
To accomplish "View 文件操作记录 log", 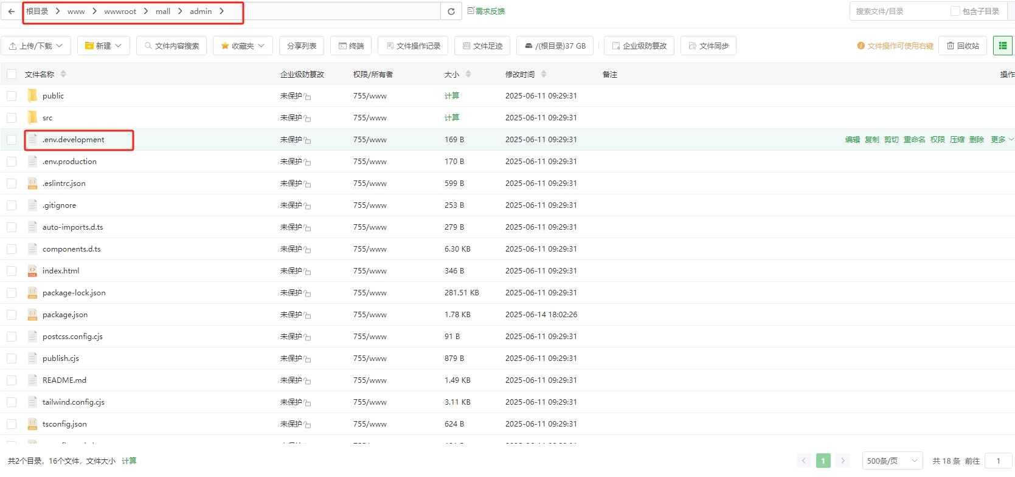I will tap(413, 46).
